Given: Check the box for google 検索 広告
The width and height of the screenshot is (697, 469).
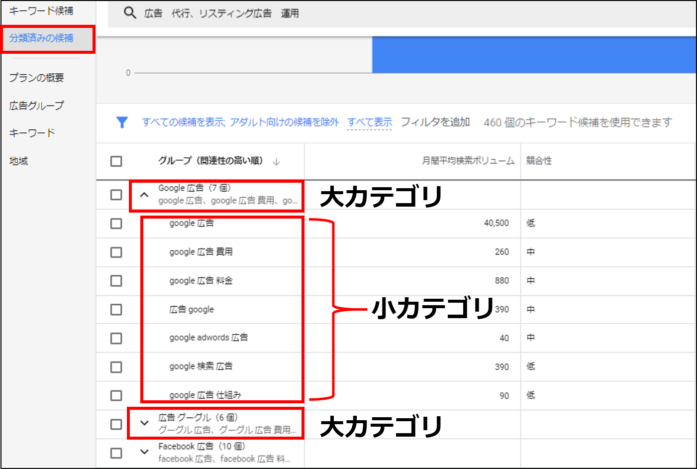Looking at the screenshot, I should click(116, 367).
